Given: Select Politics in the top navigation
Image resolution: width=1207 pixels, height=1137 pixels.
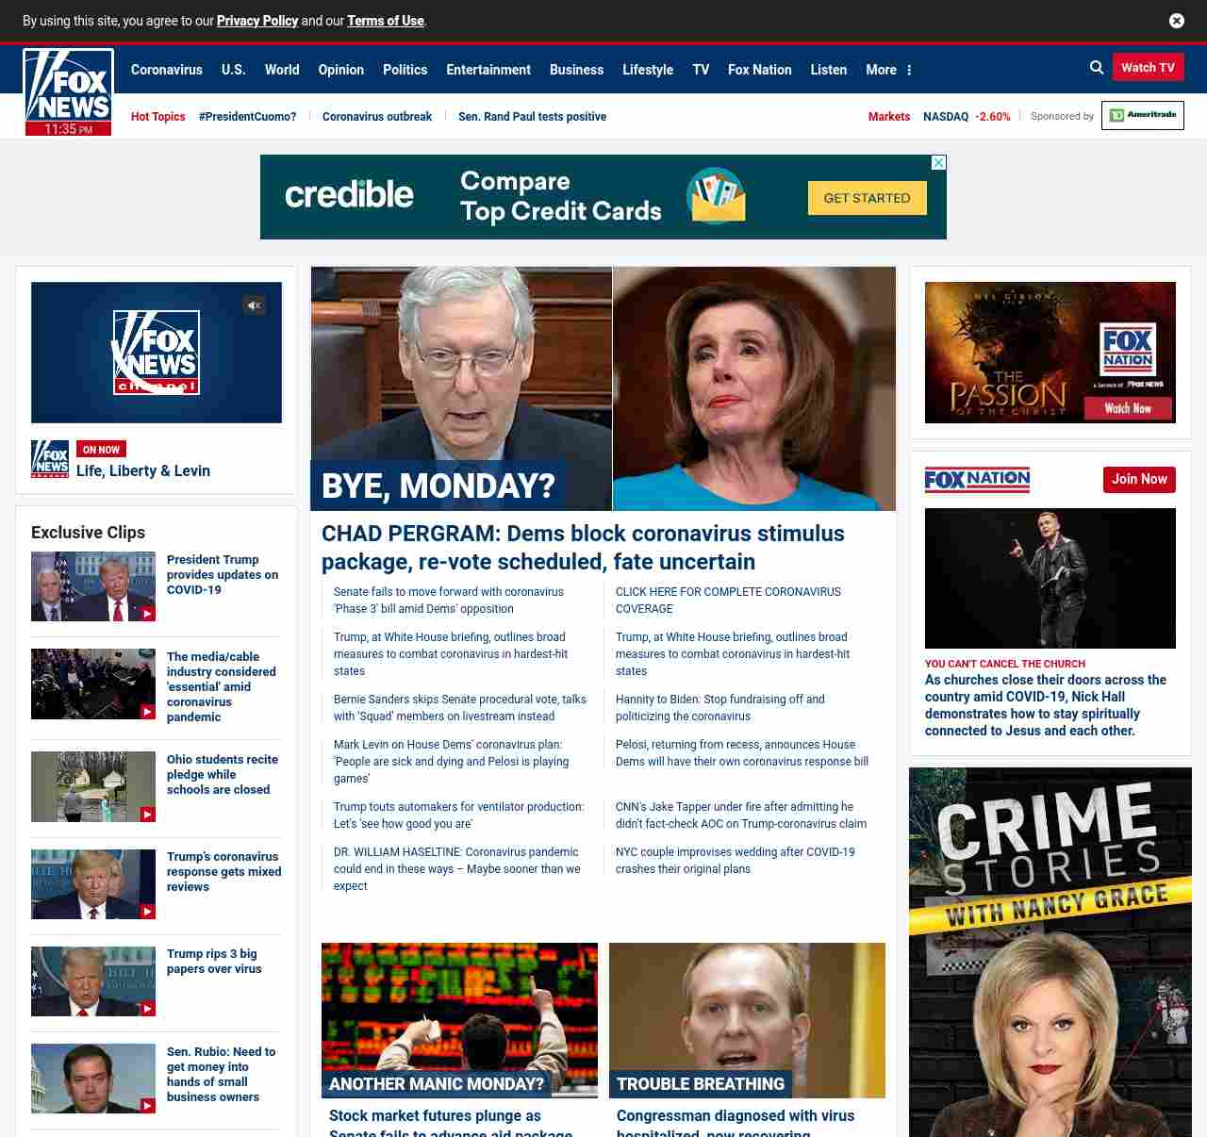Looking at the screenshot, I should 405,70.
